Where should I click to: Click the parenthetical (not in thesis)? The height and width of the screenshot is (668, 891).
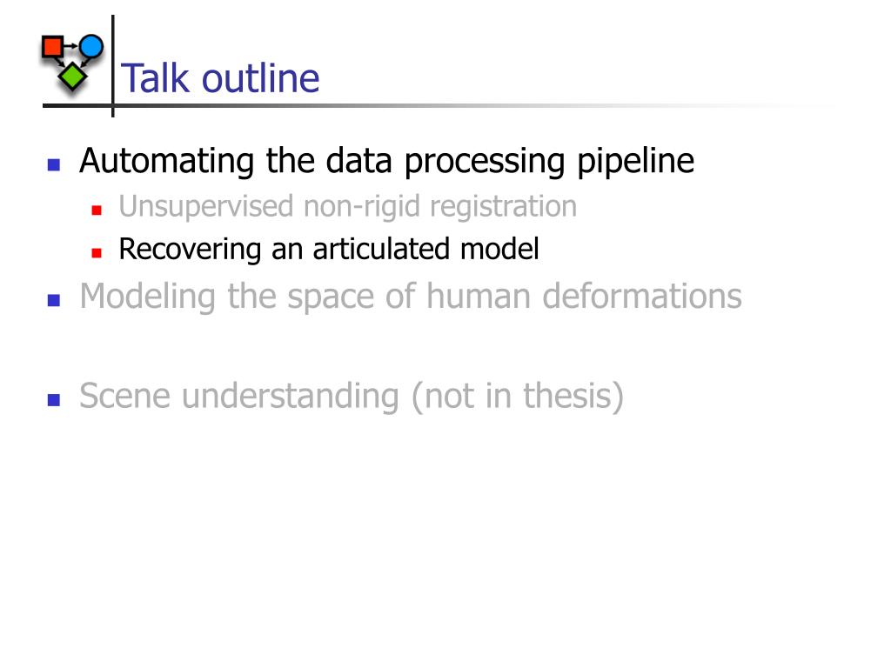[517, 397]
